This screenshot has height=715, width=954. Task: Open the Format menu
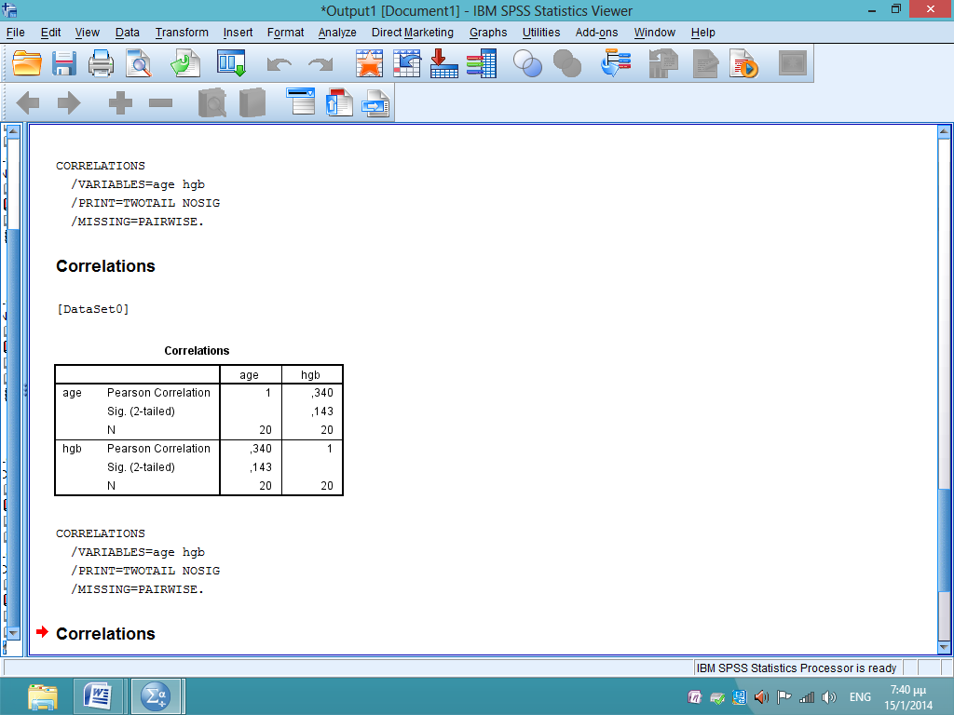click(285, 33)
